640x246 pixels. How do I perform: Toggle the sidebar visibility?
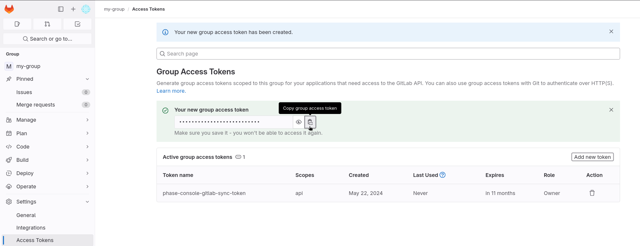click(61, 9)
